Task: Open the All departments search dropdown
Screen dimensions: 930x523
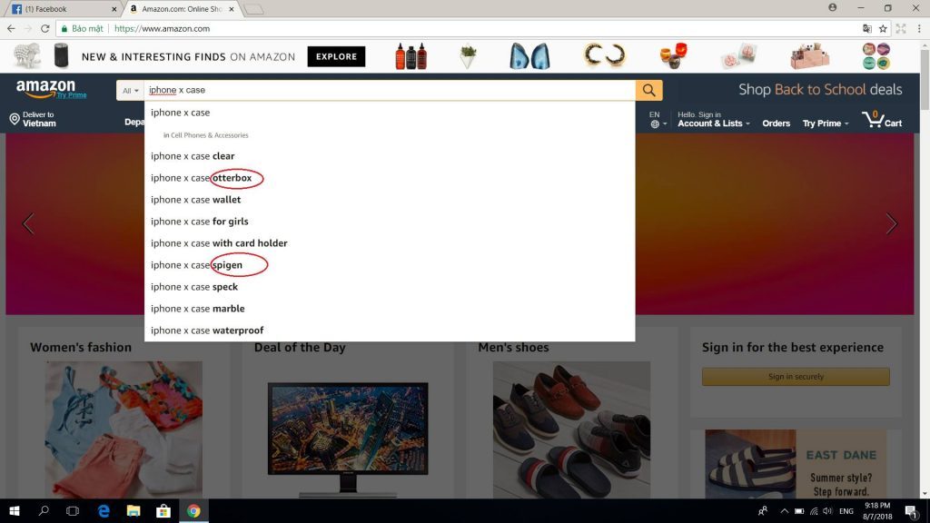Action: (130, 90)
